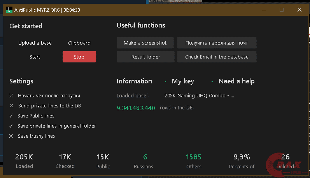Click the red Stop button

[x=79, y=57]
